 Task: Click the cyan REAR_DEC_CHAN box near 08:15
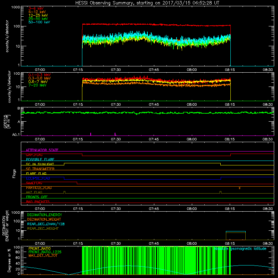click(236, 231)
